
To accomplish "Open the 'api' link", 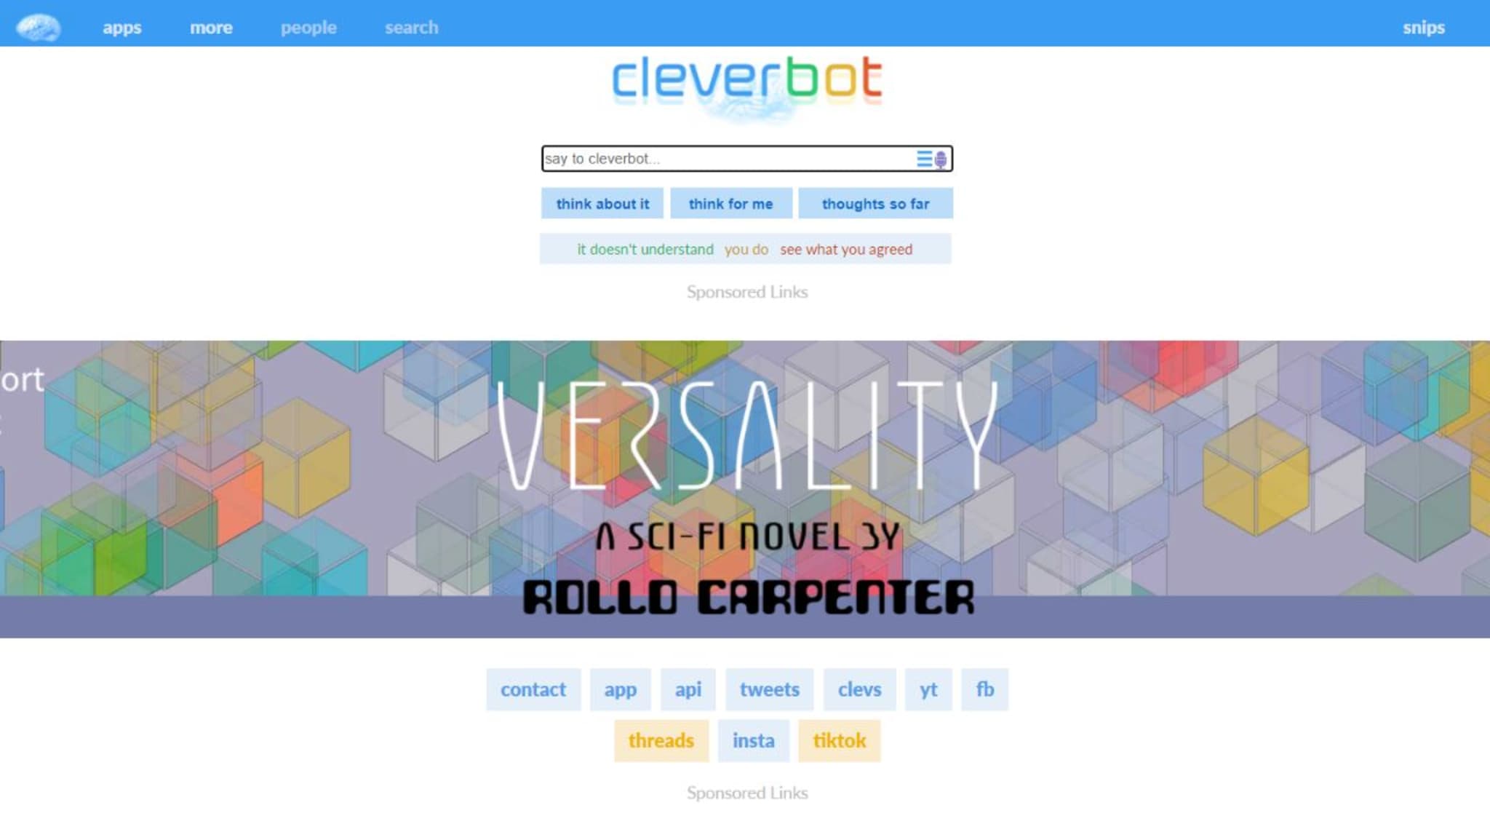I will point(688,689).
